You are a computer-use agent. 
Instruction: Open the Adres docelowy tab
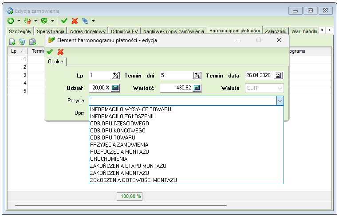point(87,31)
